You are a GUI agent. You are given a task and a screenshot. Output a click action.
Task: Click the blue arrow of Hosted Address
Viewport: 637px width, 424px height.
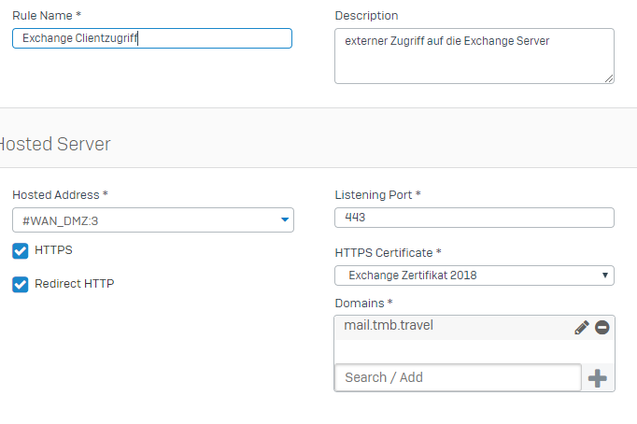285,219
